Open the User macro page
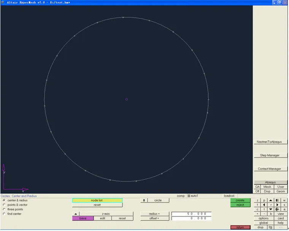 point(281,187)
